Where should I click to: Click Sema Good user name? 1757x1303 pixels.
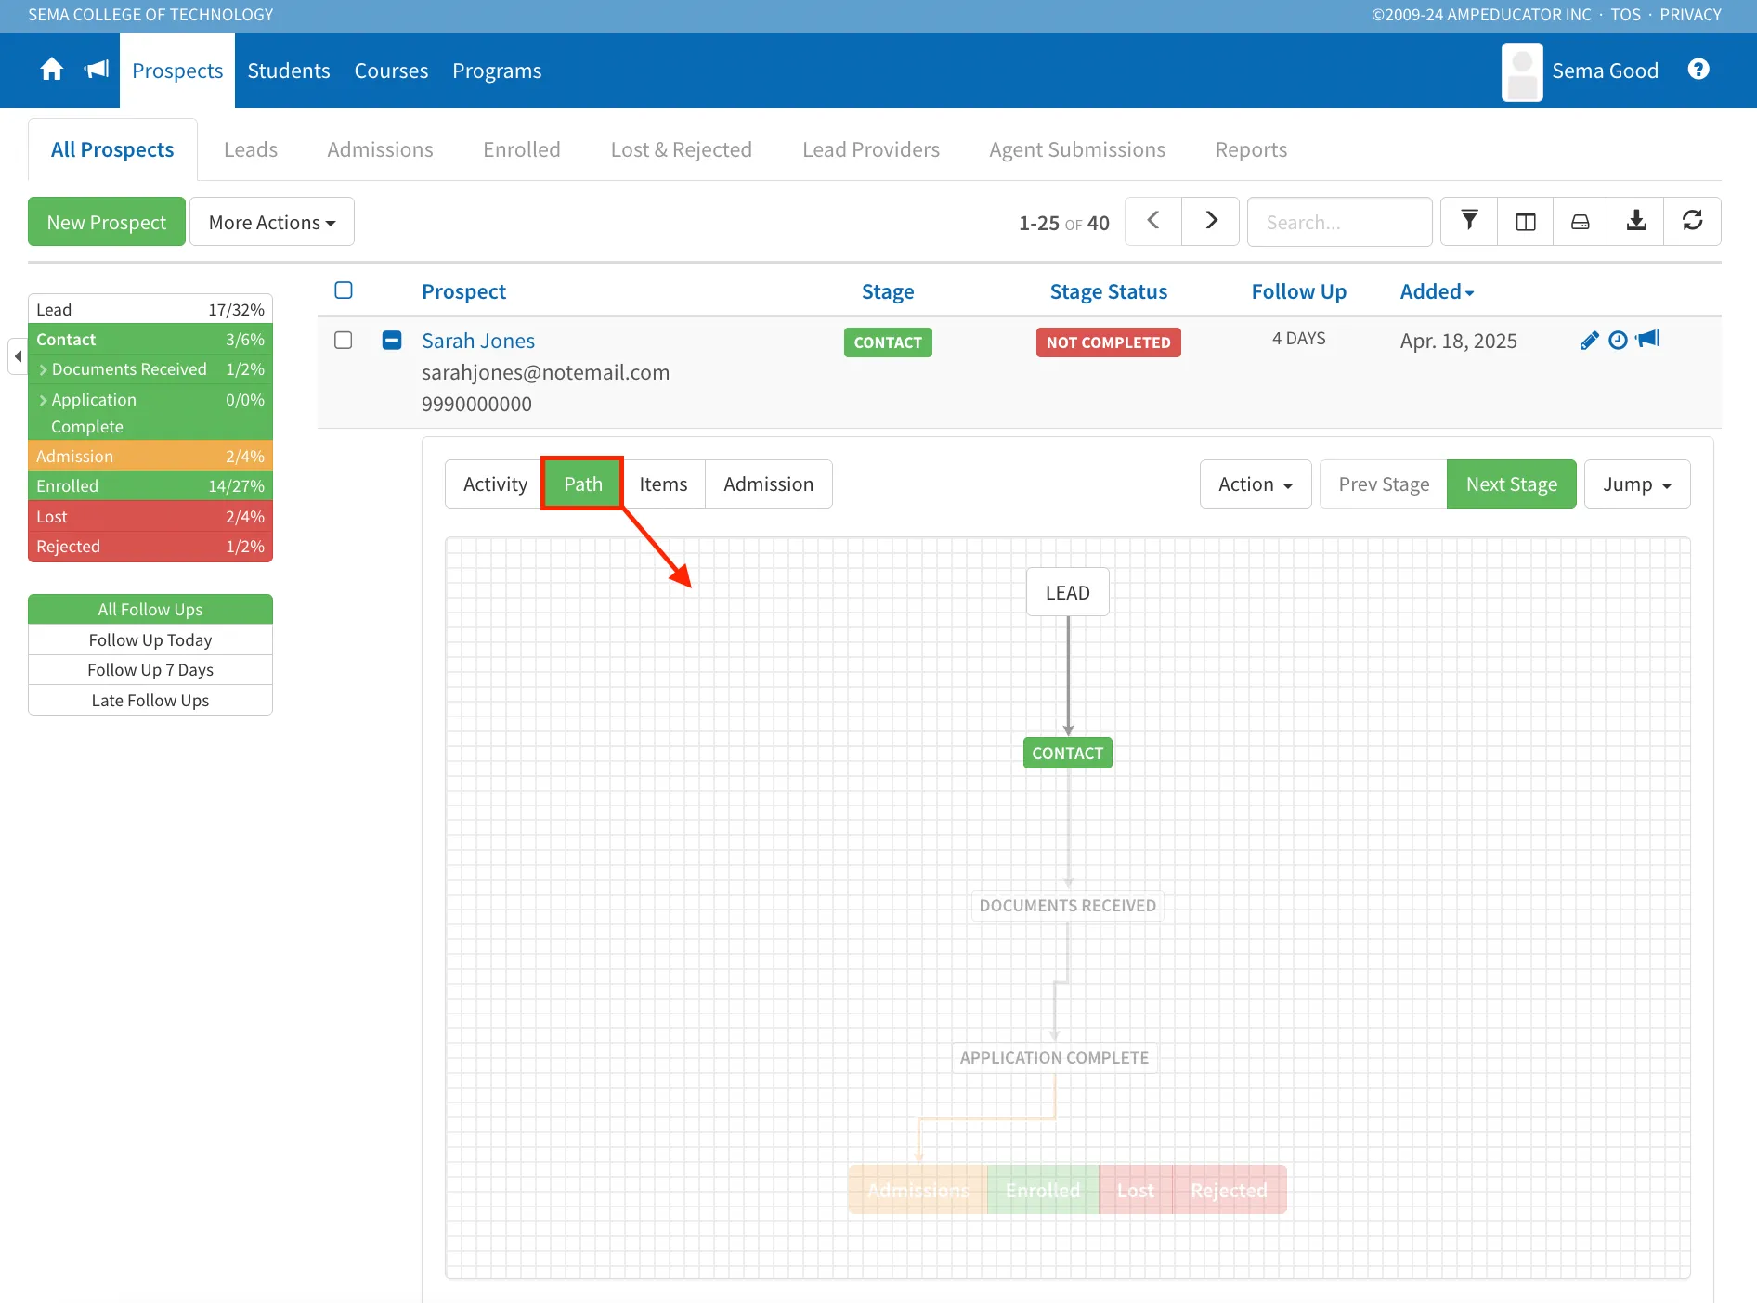(x=1605, y=71)
